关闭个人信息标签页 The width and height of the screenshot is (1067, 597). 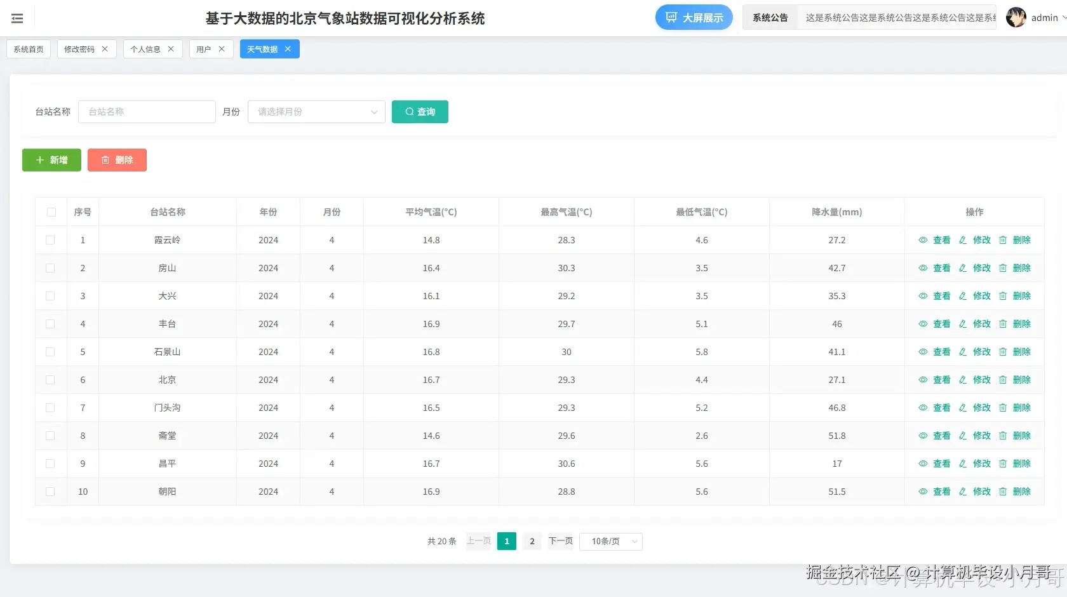point(170,49)
